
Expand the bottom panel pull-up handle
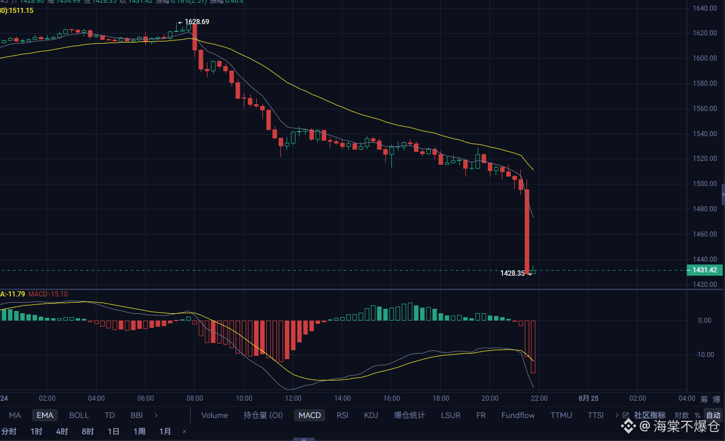304,439
